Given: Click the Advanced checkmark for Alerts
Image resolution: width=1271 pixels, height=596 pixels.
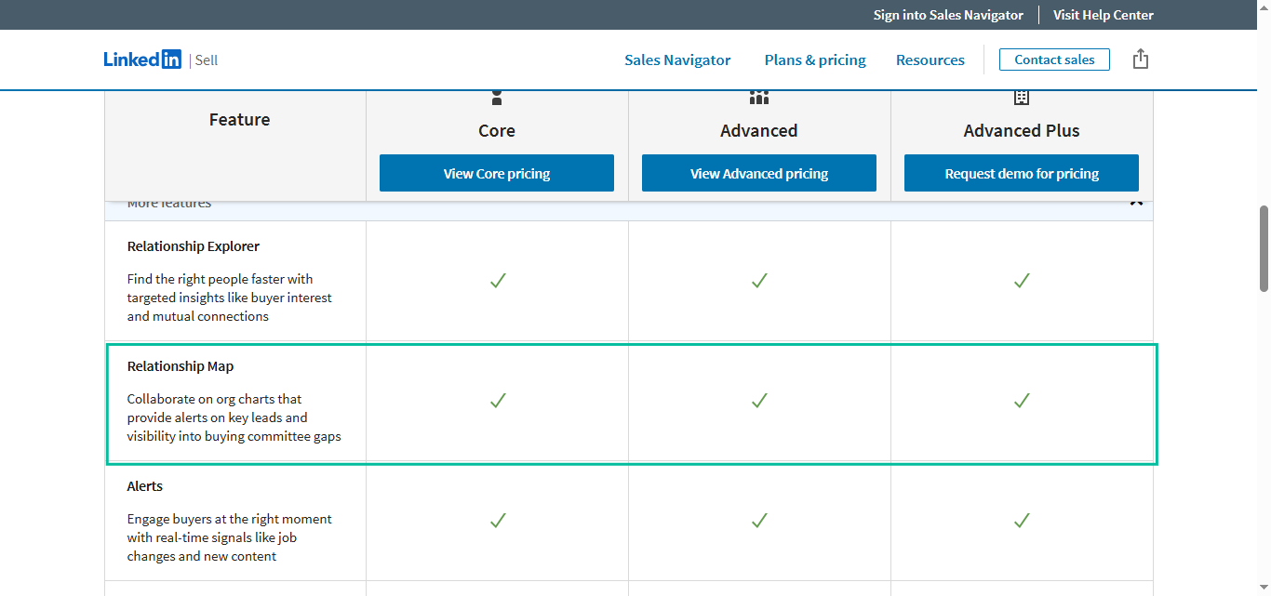Looking at the screenshot, I should [x=759, y=521].
